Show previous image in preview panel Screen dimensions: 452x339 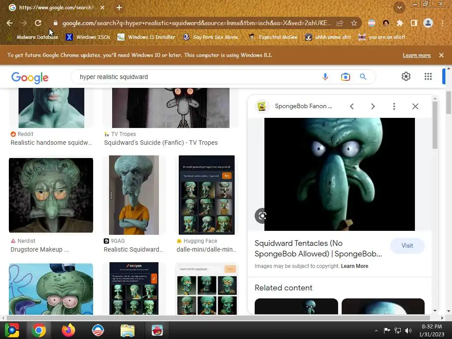[352, 106]
